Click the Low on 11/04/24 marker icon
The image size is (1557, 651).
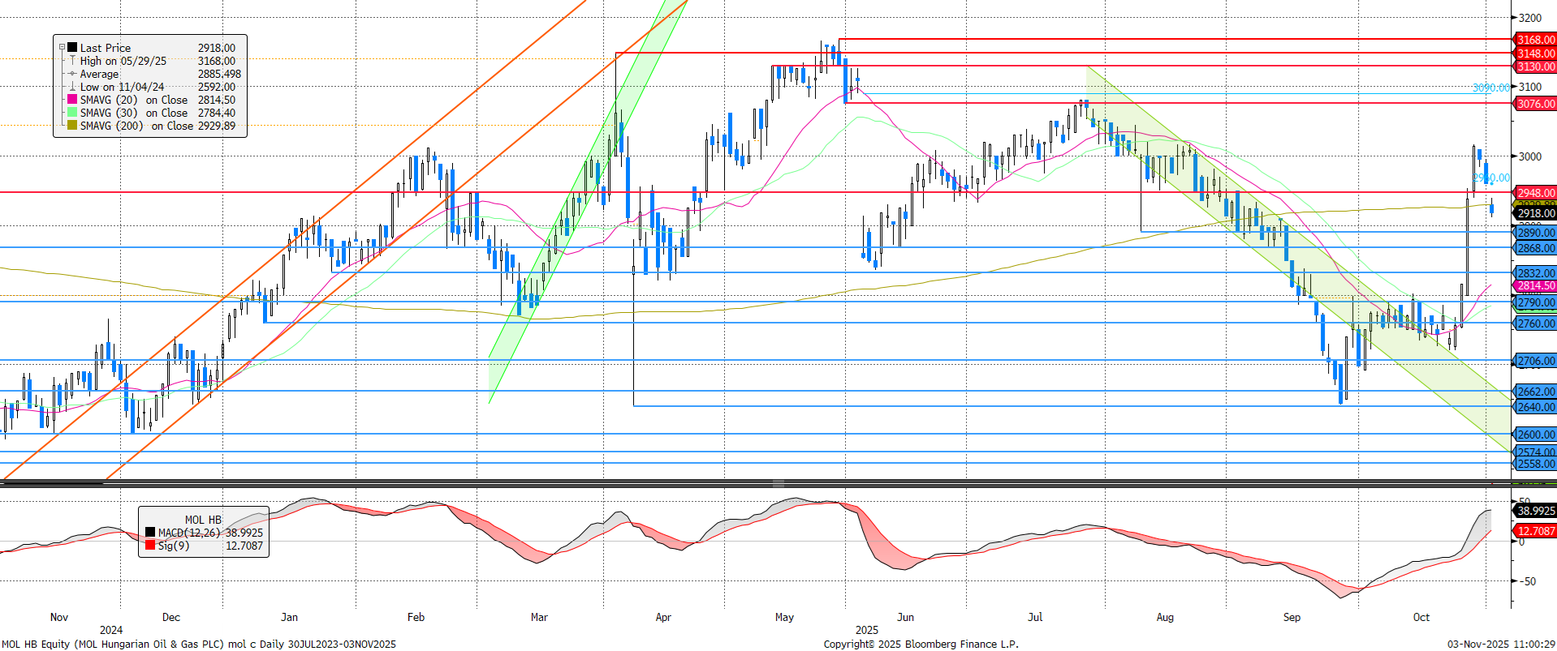[x=72, y=87]
